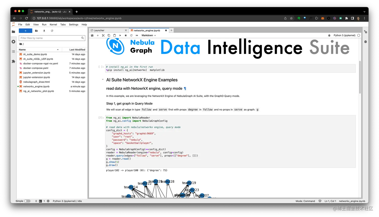The width and height of the screenshot is (379, 217).
Task: Click Python 3 (ipykernel) kernel name in the notebook toolbar
Action: coord(344,35)
